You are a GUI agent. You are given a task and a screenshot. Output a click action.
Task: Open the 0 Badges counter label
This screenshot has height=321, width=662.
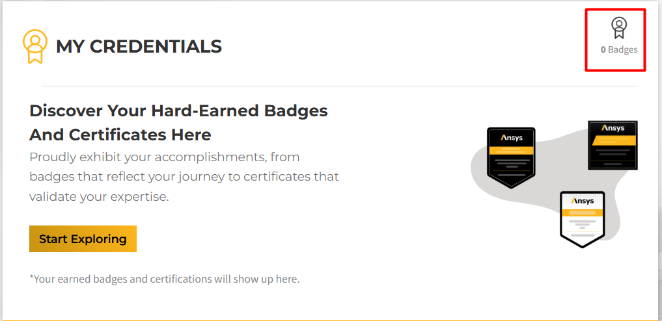click(619, 49)
